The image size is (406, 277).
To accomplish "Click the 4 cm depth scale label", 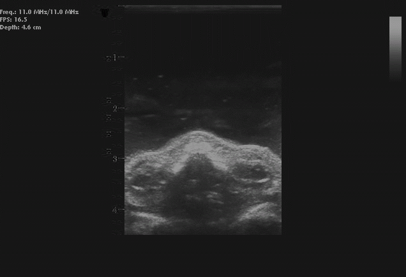I will coord(115,209).
